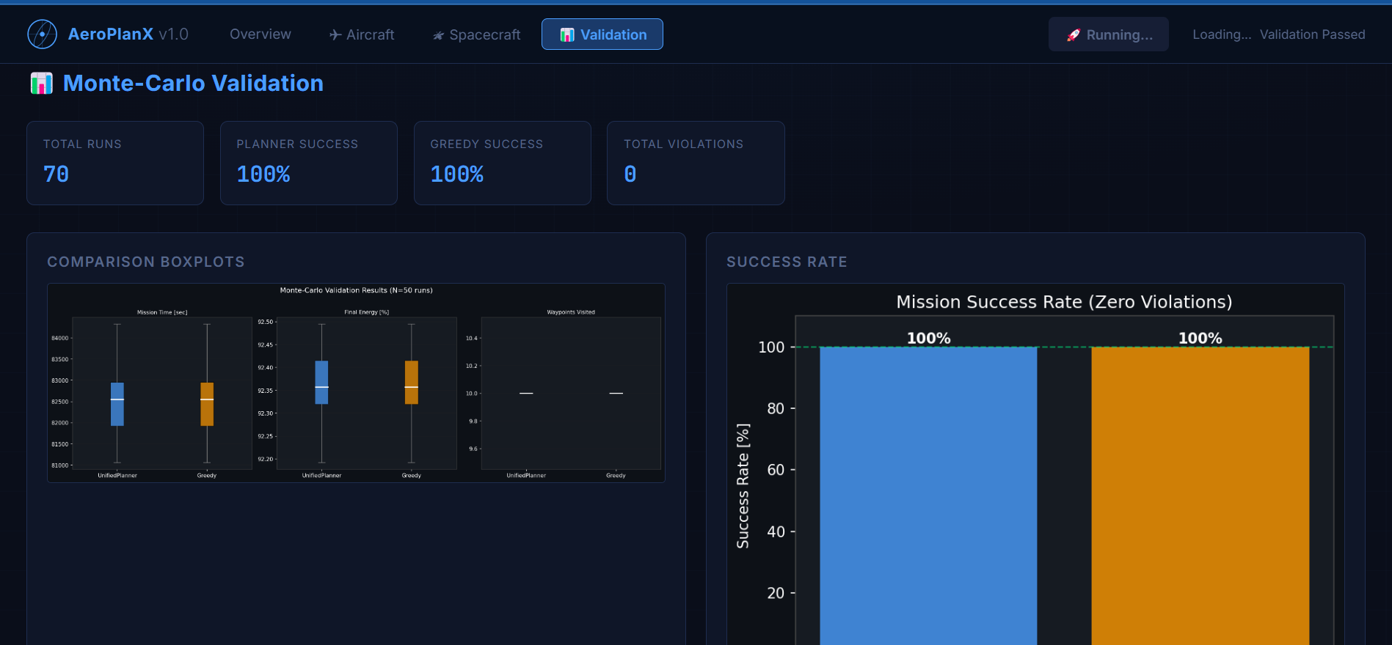Click the AeroPlanX orbit logo icon
Screen dimensions: 1392x645
point(42,34)
